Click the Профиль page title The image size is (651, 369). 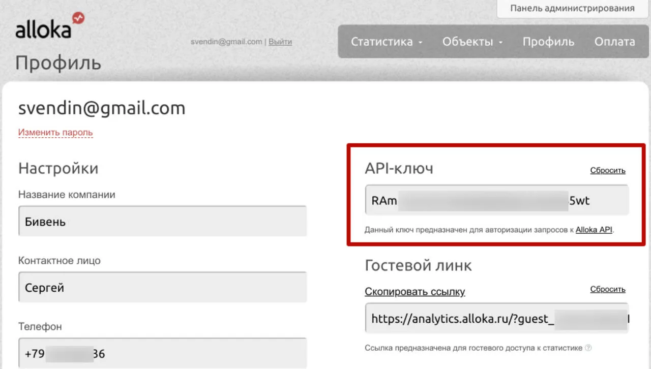[58, 64]
